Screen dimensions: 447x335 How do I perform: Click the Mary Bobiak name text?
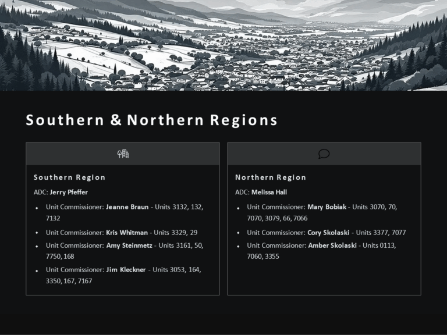[327, 207]
